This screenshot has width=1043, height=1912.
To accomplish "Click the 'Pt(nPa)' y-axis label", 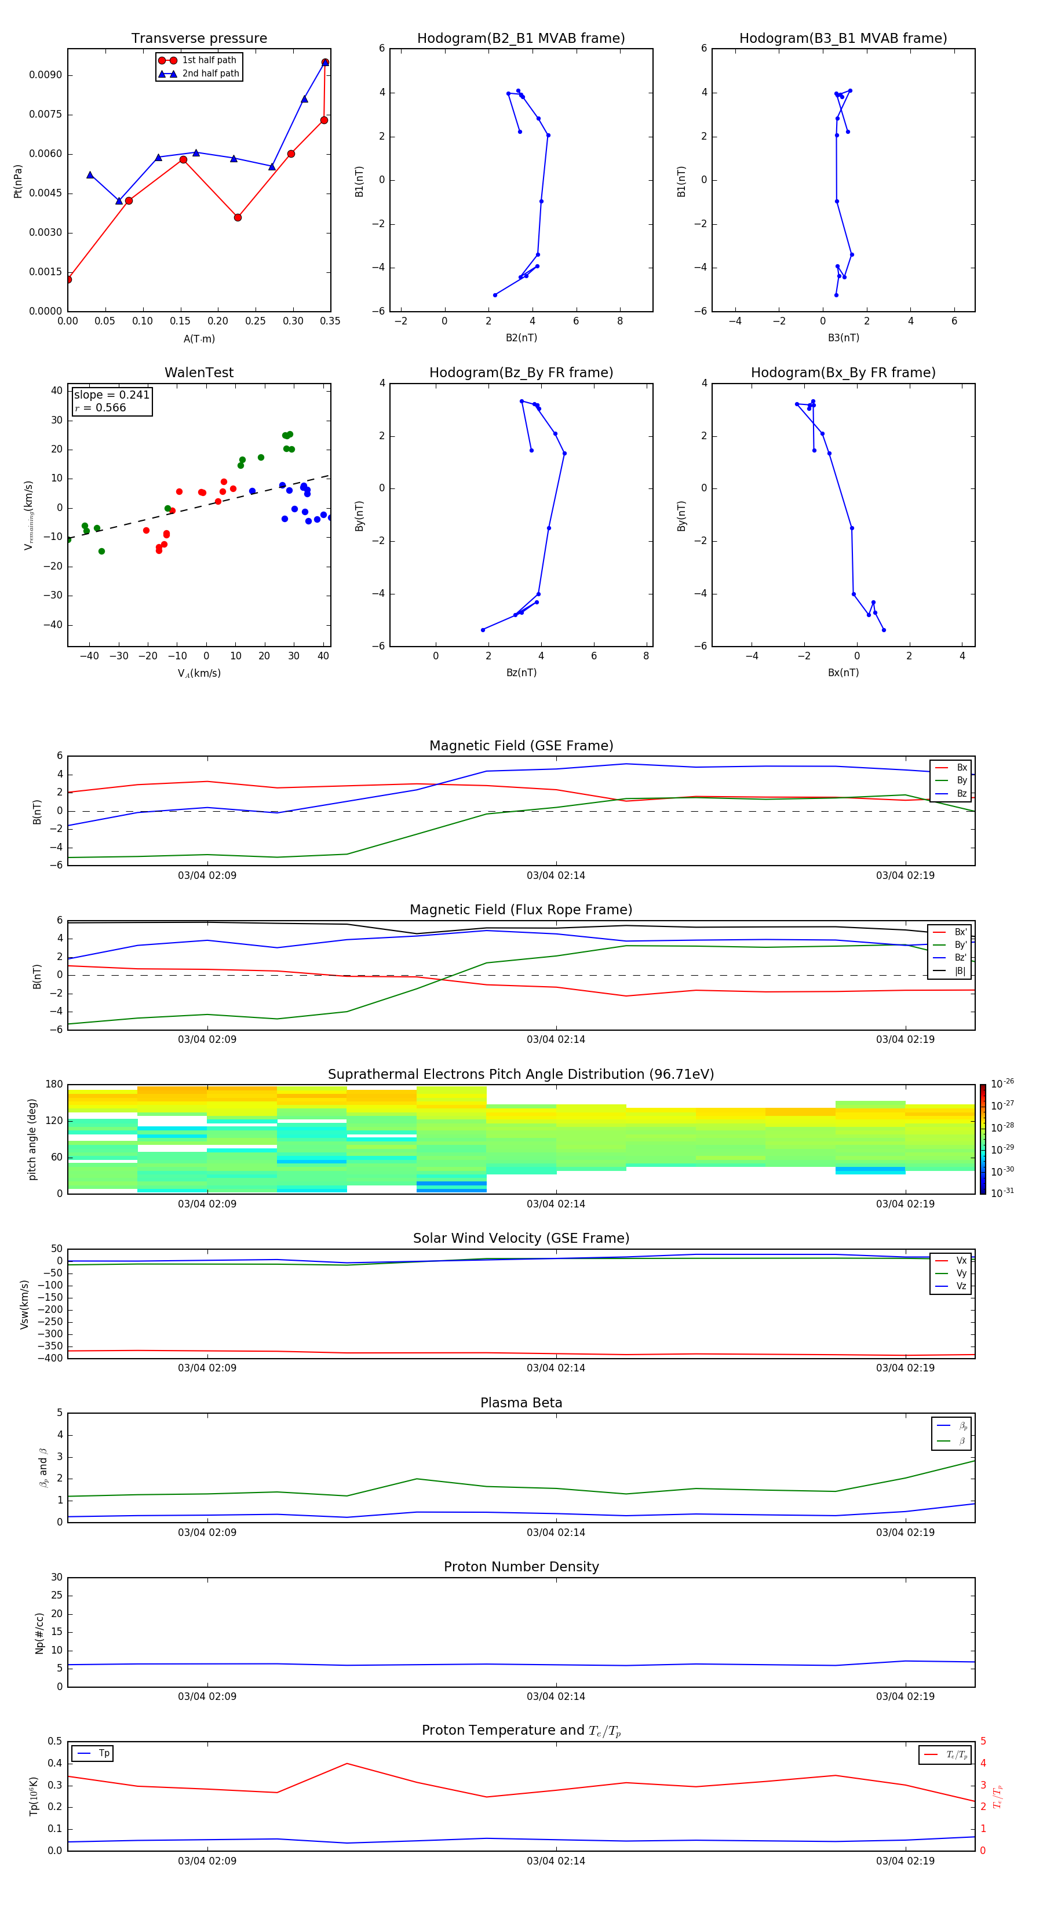I will coord(18,180).
